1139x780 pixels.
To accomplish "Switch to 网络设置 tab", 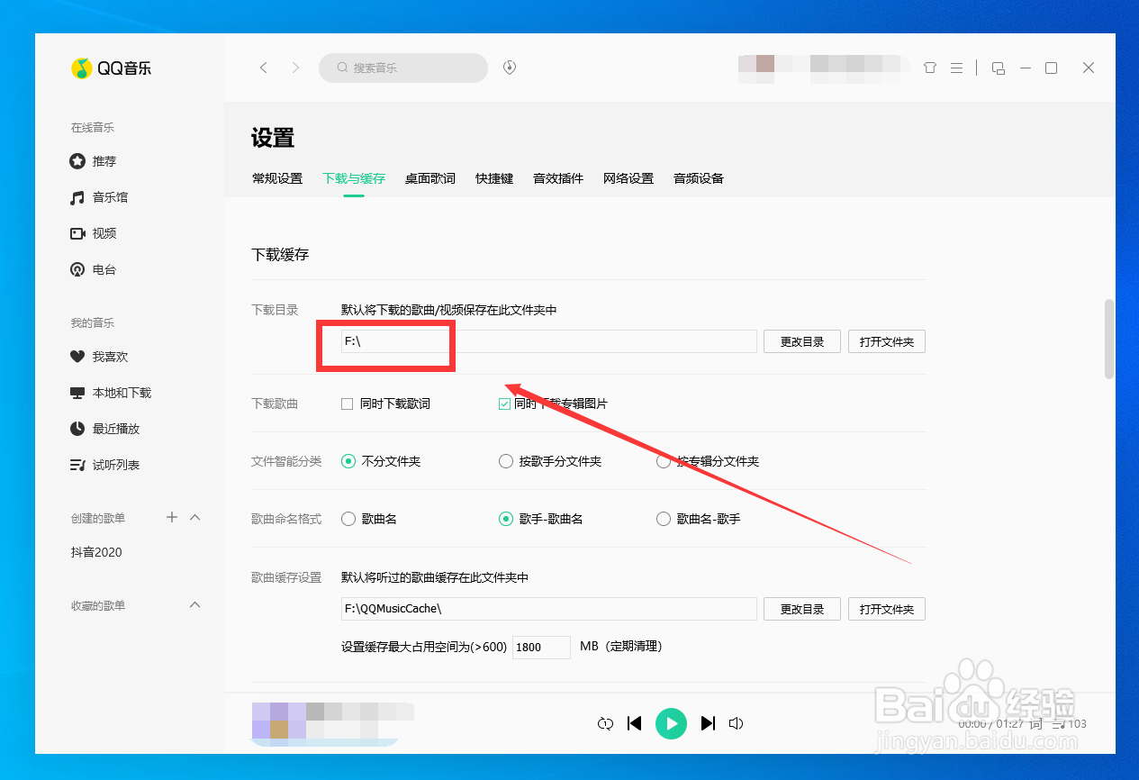I will click(628, 178).
